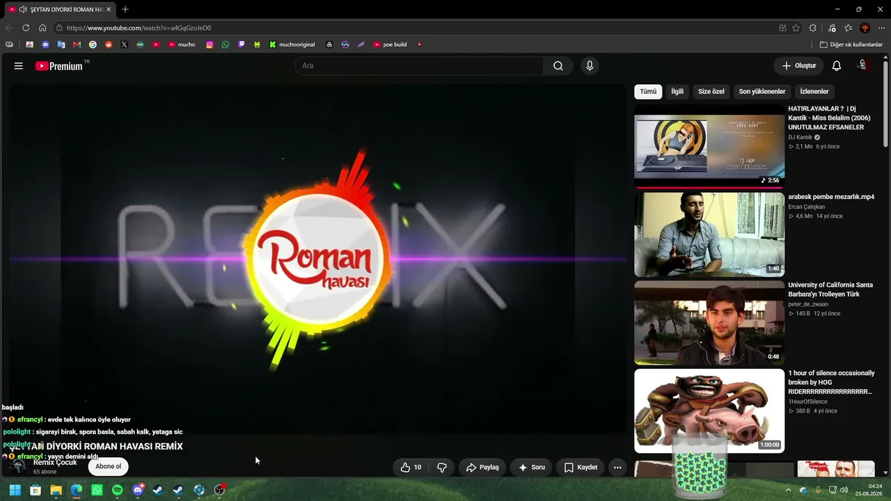891x501 pixels.
Task: Launch Spotify from the taskbar
Action: (117, 490)
